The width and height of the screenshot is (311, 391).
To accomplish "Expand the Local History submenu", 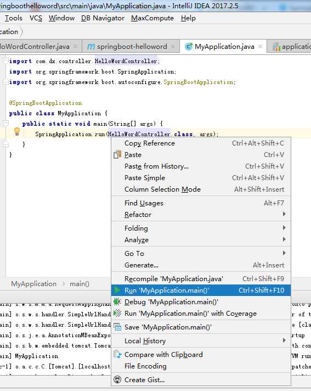I will pos(201,340).
